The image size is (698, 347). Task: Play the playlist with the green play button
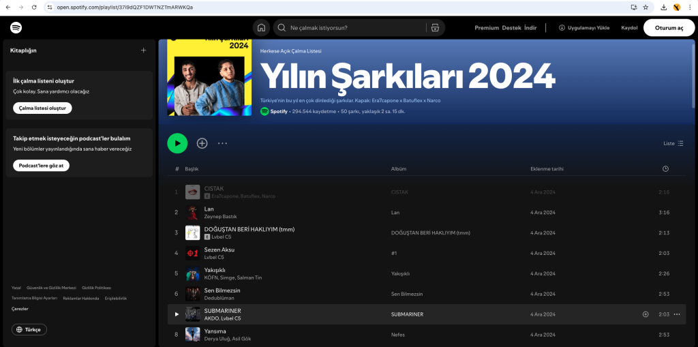[x=177, y=143]
